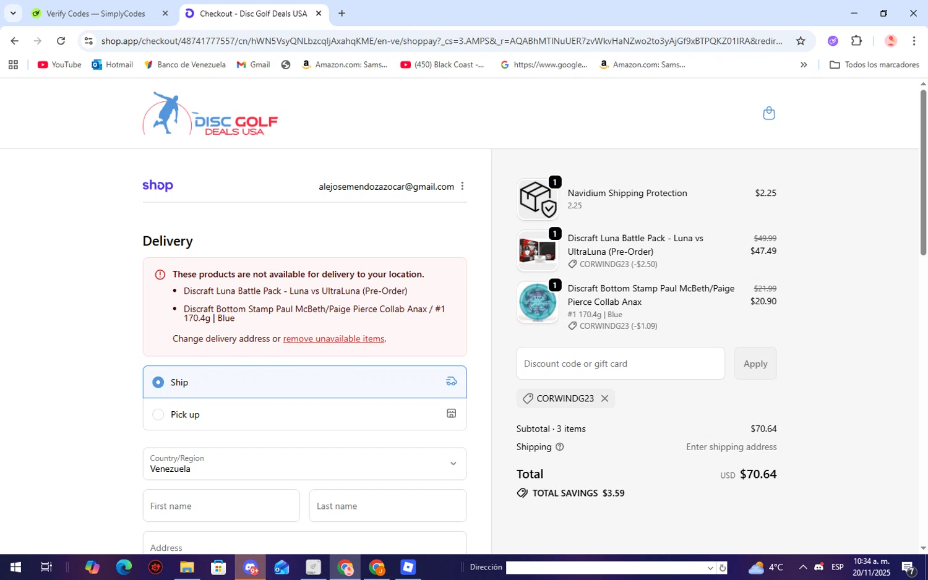
Task: Click the Collab Anax disc thumbnail
Action: pyautogui.click(x=538, y=302)
